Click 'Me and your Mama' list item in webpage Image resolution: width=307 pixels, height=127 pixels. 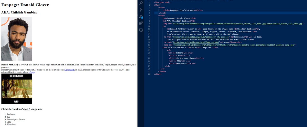15,120
